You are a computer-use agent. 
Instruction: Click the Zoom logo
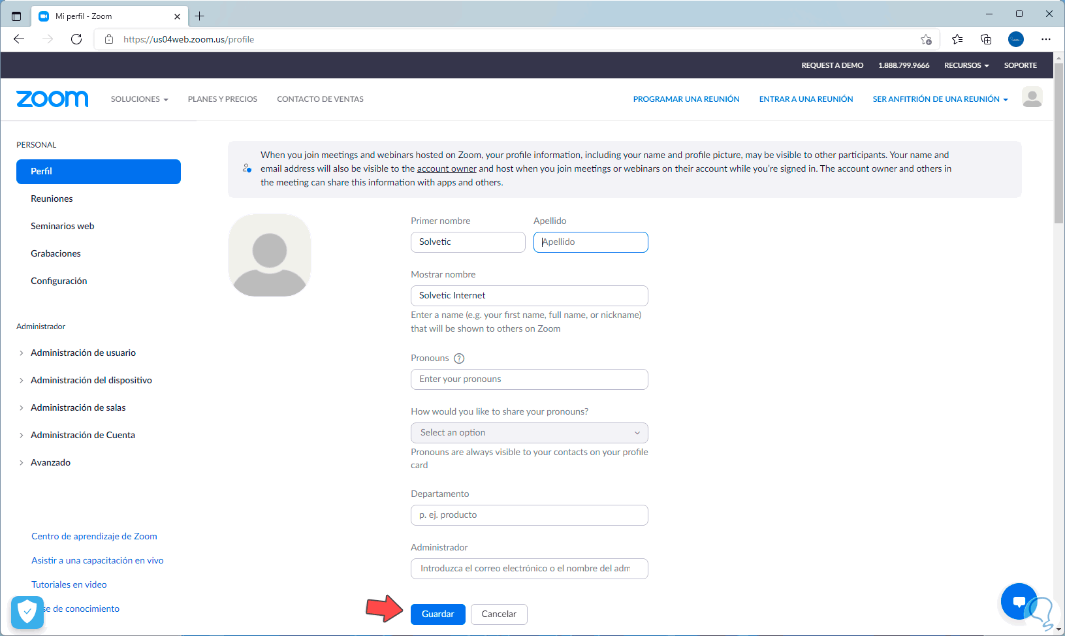[52, 99]
